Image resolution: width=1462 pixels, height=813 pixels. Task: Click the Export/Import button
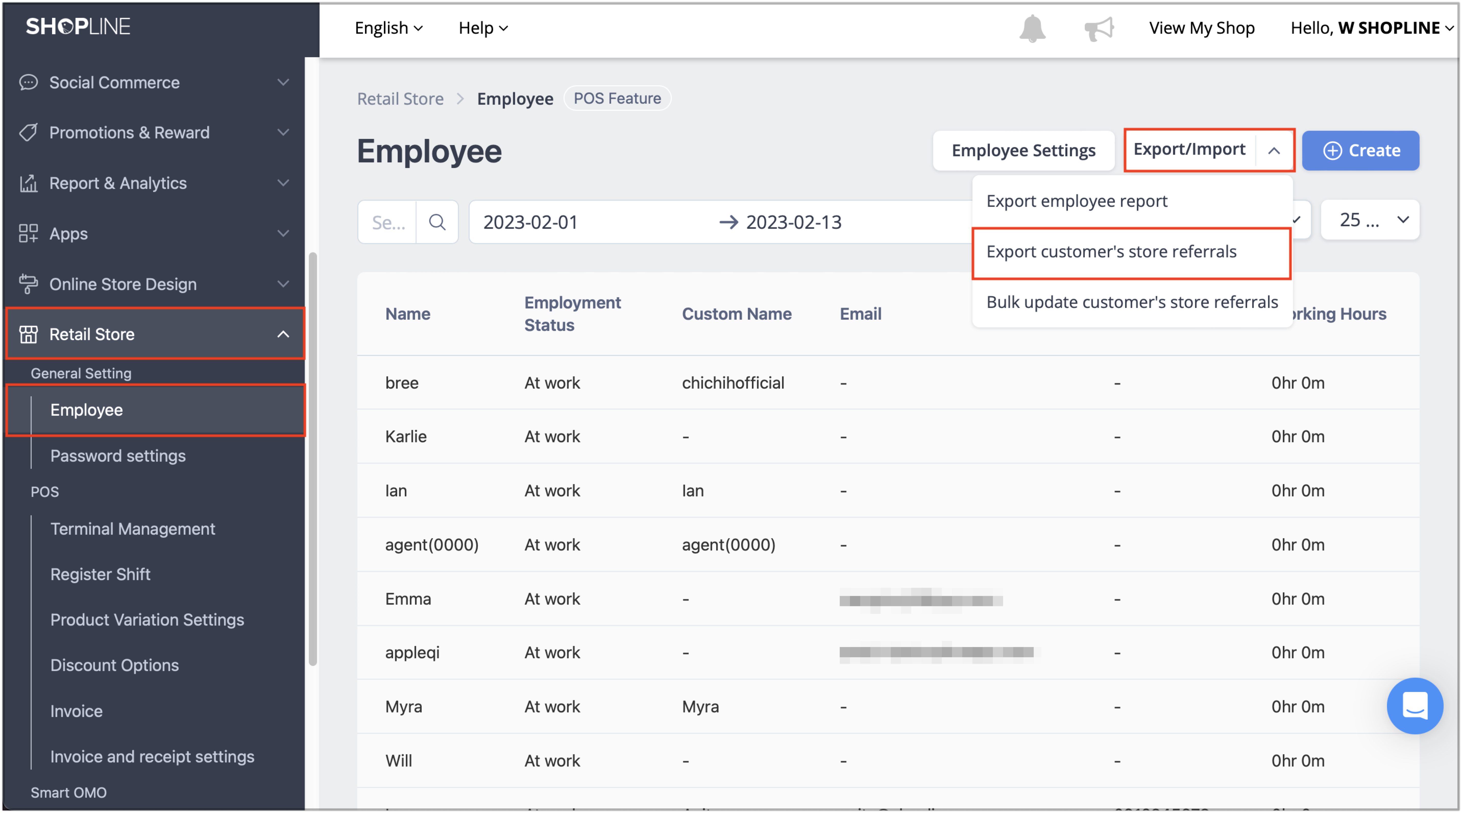click(1190, 149)
